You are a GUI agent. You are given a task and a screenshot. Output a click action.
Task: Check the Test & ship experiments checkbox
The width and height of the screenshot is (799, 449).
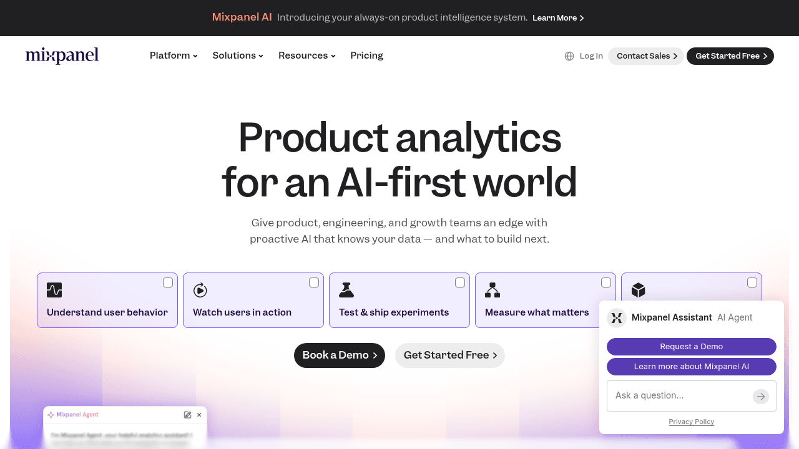(x=460, y=282)
